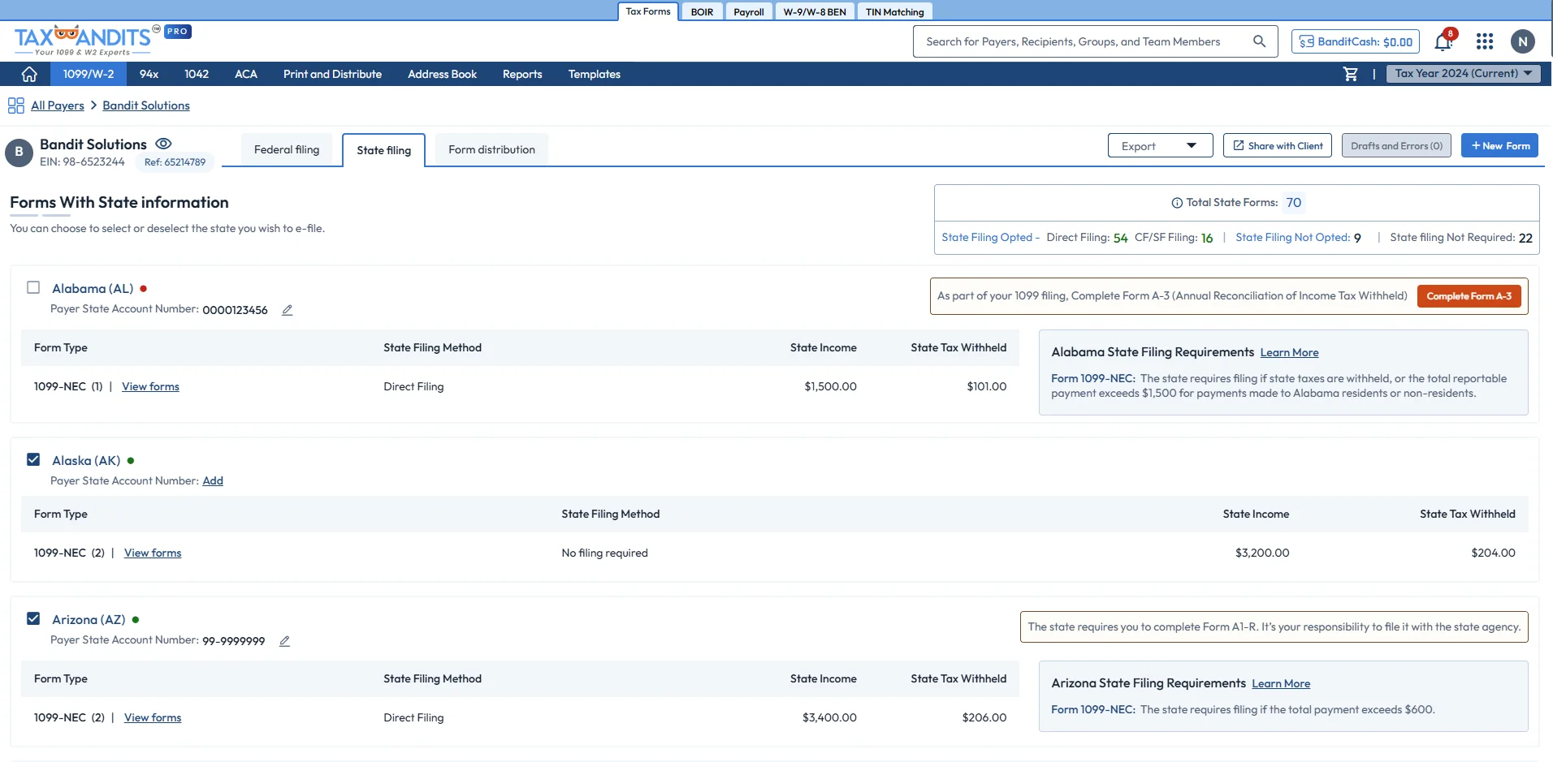
Task: Open the apps grid icon
Action: tap(1485, 41)
